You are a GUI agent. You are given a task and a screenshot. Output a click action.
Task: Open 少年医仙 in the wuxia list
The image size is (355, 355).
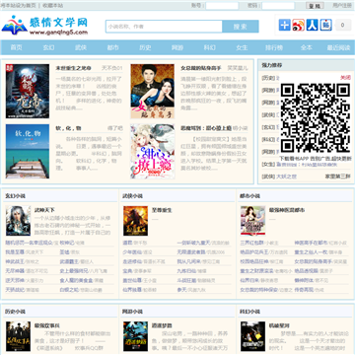pyautogui.click(x=132, y=252)
